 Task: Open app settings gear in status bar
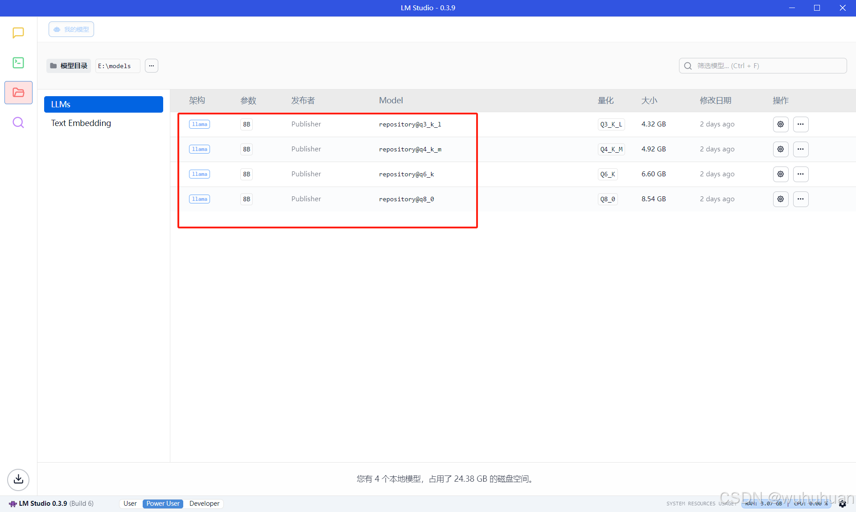[842, 504]
